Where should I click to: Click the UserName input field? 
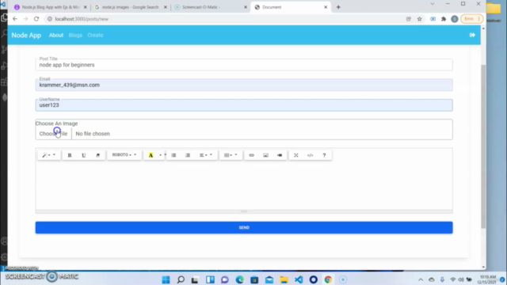244,105
